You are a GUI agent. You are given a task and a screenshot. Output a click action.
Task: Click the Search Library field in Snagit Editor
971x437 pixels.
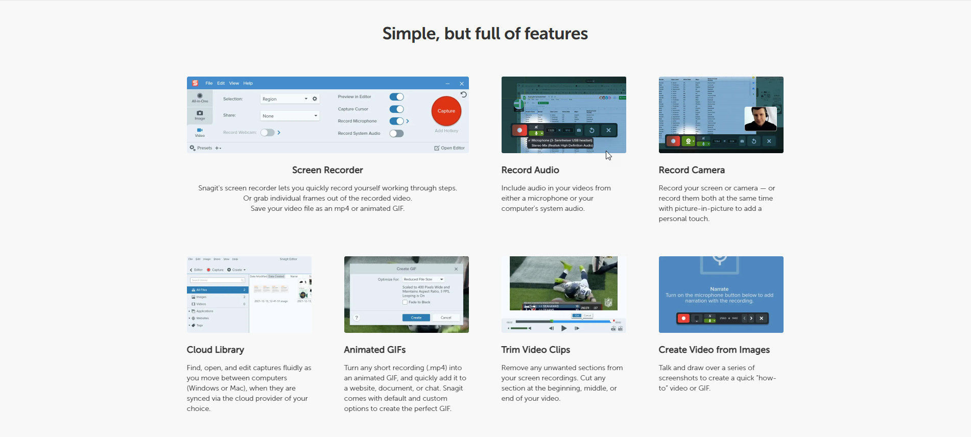218,280
